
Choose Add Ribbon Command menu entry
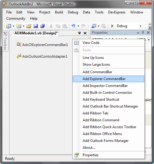pos(109,120)
